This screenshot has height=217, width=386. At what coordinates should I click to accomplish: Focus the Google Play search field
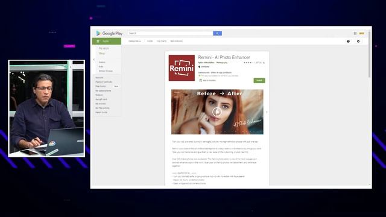coord(170,33)
